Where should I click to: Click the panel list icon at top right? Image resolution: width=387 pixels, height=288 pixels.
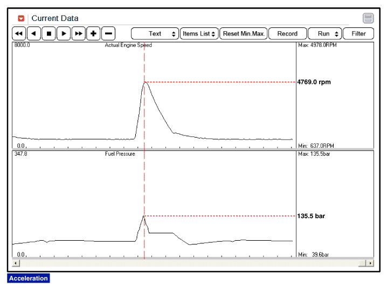[368, 18]
